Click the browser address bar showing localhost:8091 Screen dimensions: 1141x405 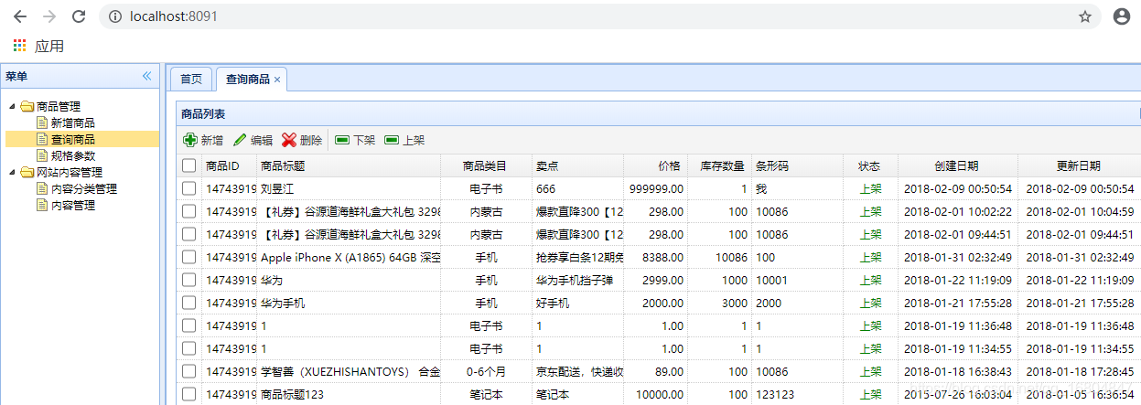pyautogui.click(x=599, y=16)
